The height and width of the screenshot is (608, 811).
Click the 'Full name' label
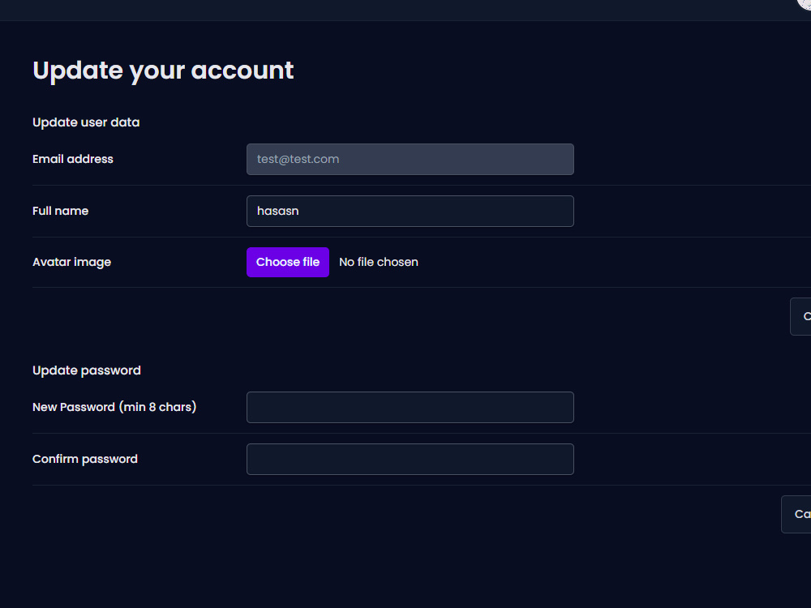[x=61, y=211]
